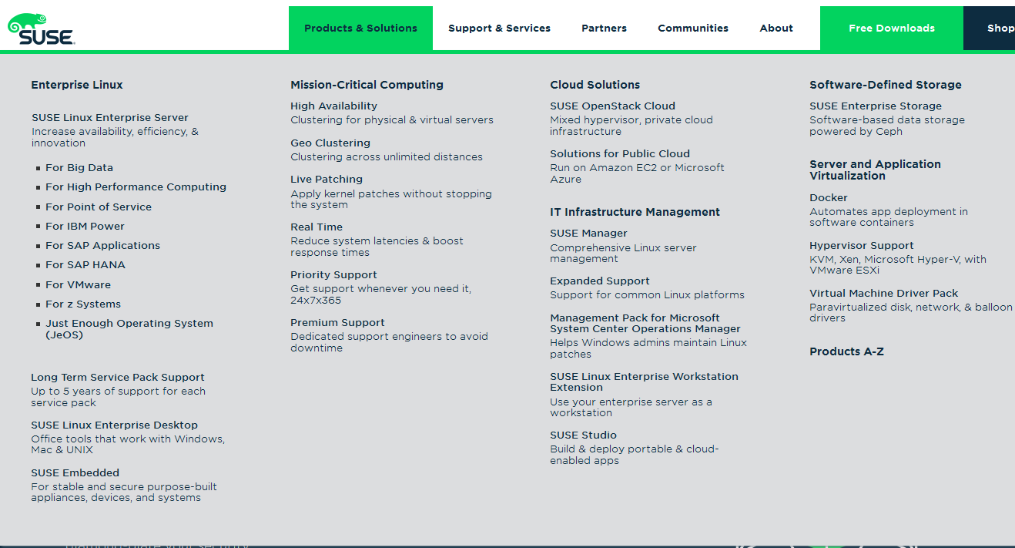Open the SUSE Manager link
Viewport: 1015px width, 548px height.
click(588, 234)
